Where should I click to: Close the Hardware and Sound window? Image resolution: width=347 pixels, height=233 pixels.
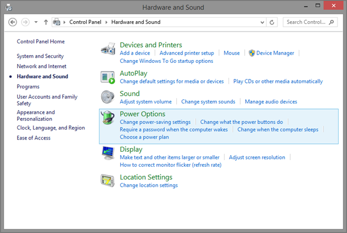pos(334,6)
